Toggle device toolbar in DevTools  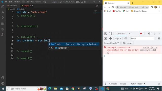point(110,34)
